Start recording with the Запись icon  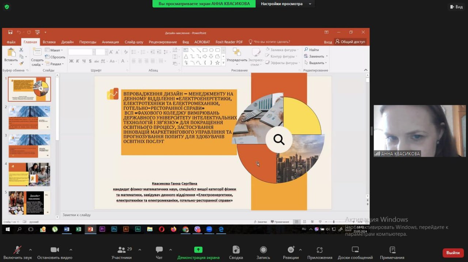263,250
